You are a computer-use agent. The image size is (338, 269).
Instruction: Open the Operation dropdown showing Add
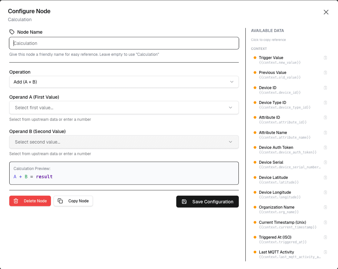124,82
